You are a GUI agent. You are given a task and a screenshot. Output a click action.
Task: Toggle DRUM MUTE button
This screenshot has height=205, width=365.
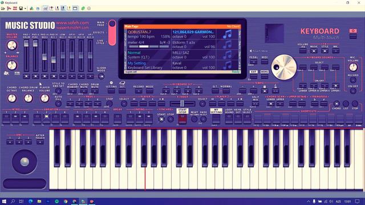tap(95, 91)
